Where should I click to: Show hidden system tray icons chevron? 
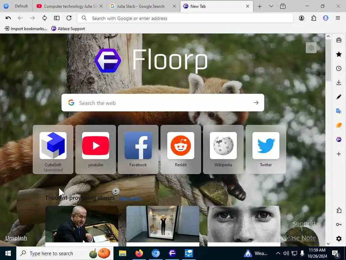[x=278, y=253]
